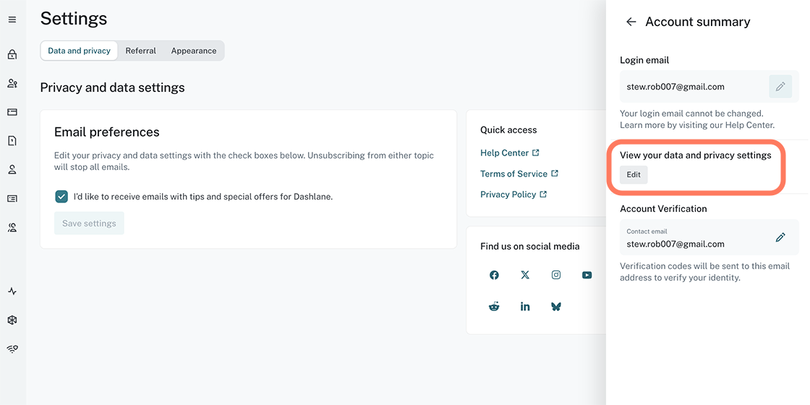
Task: Switch to the Appearance tab
Action: click(194, 51)
